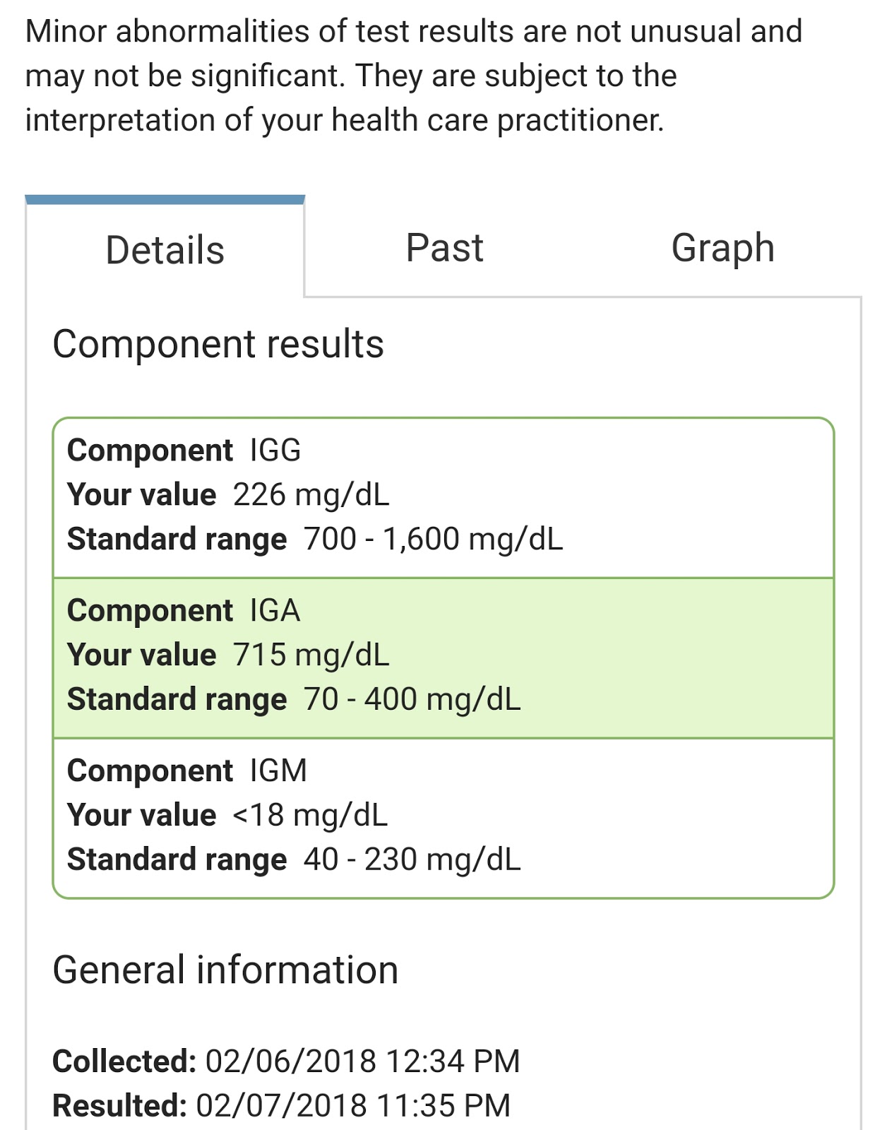Click the IGA value 715 mg/dL
The image size is (887, 1130).
[x=311, y=655]
